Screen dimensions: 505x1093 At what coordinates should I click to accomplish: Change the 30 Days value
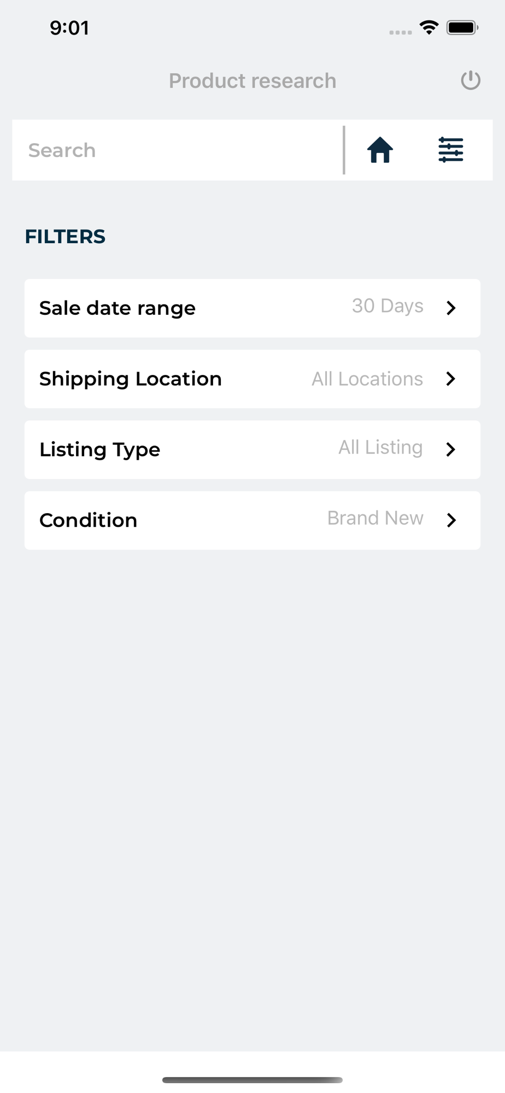coord(387,306)
